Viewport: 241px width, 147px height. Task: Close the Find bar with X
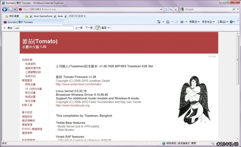5,28
